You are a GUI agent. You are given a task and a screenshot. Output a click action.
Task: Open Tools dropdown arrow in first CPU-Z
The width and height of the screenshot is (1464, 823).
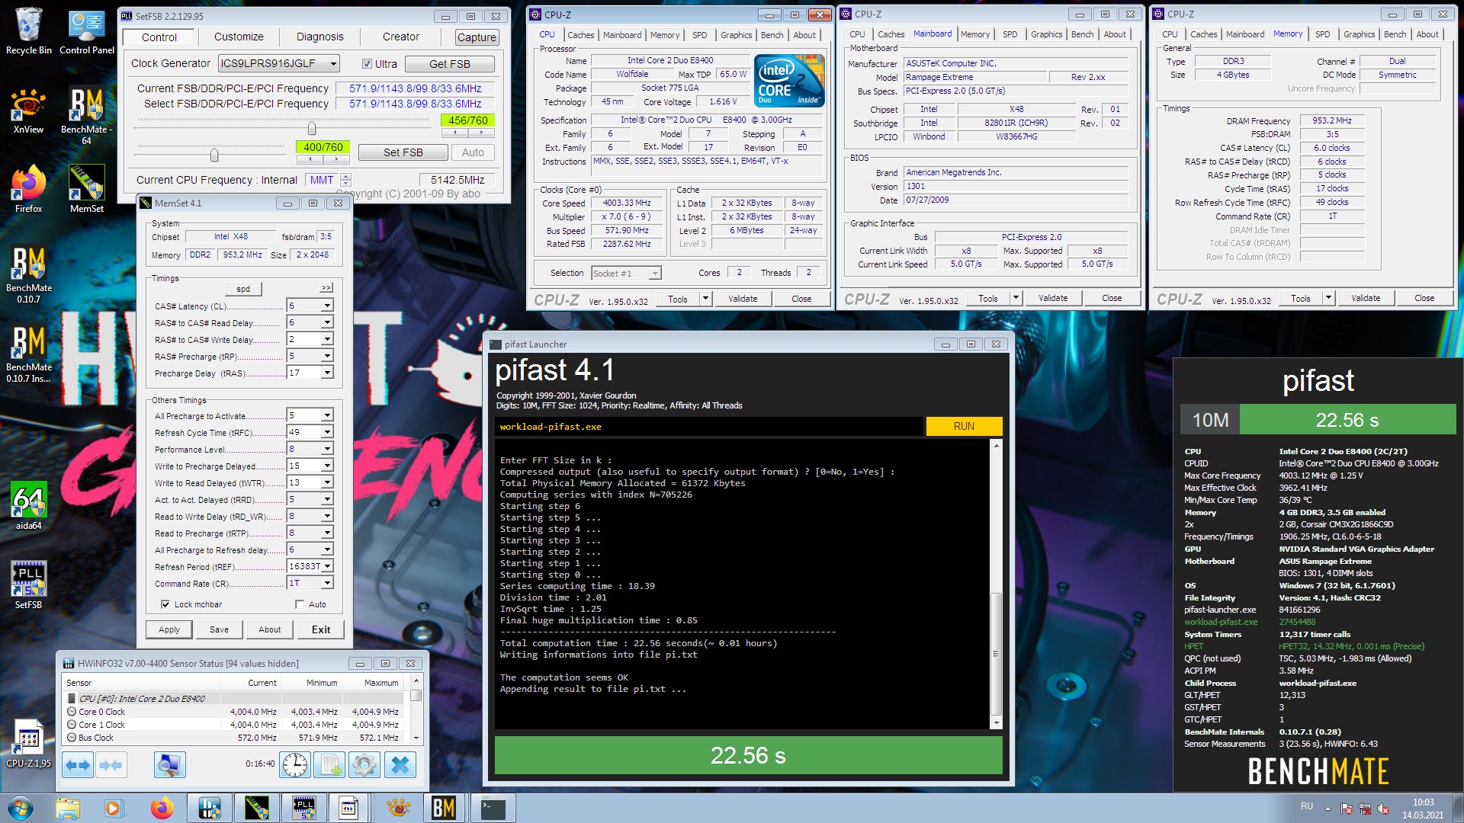pyautogui.click(x=705, y=299)
